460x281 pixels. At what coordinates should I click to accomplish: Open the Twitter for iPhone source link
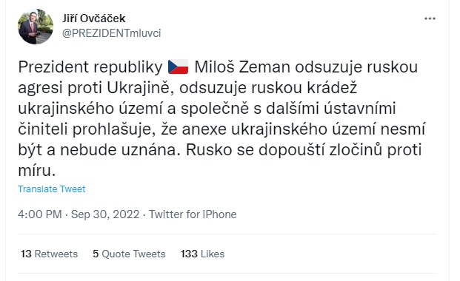193,214
